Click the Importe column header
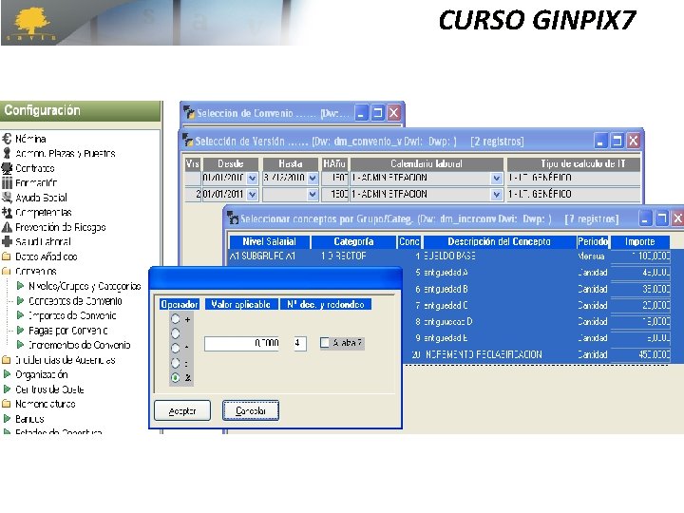 coord(639,241)
